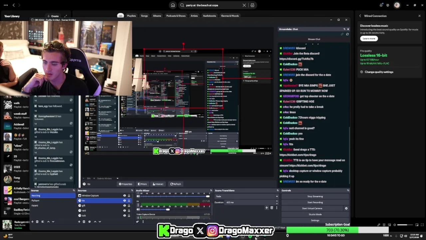Move the selected source down
Image resolution: width=426 pixels, height=240 pixels.
tap(100, 222)
